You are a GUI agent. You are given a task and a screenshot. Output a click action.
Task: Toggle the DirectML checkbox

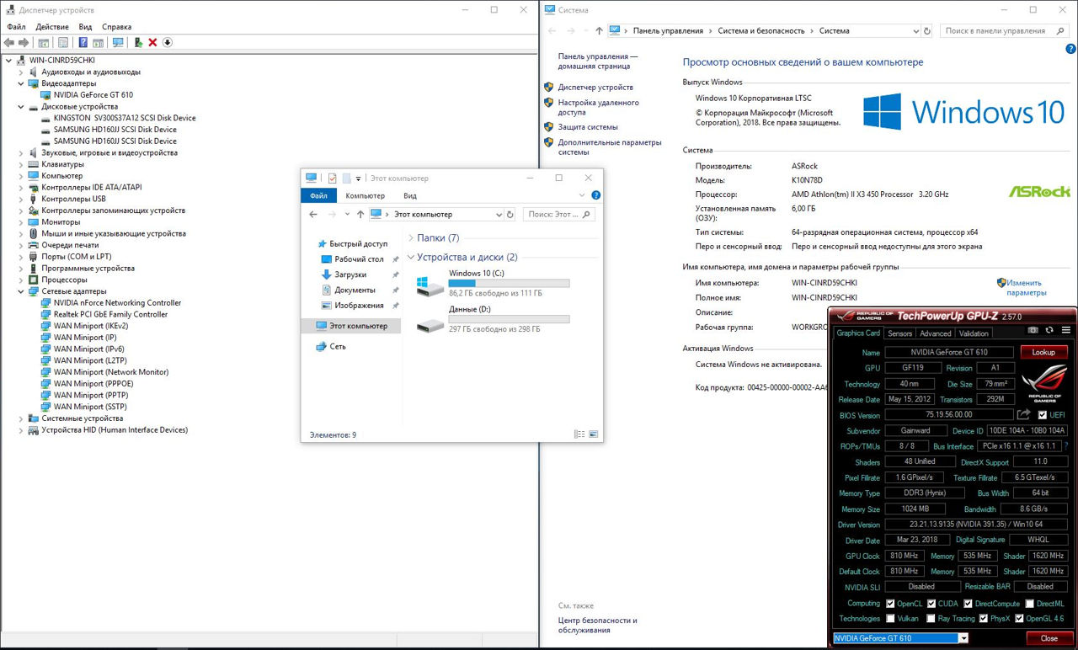[x=1029, y=603]
